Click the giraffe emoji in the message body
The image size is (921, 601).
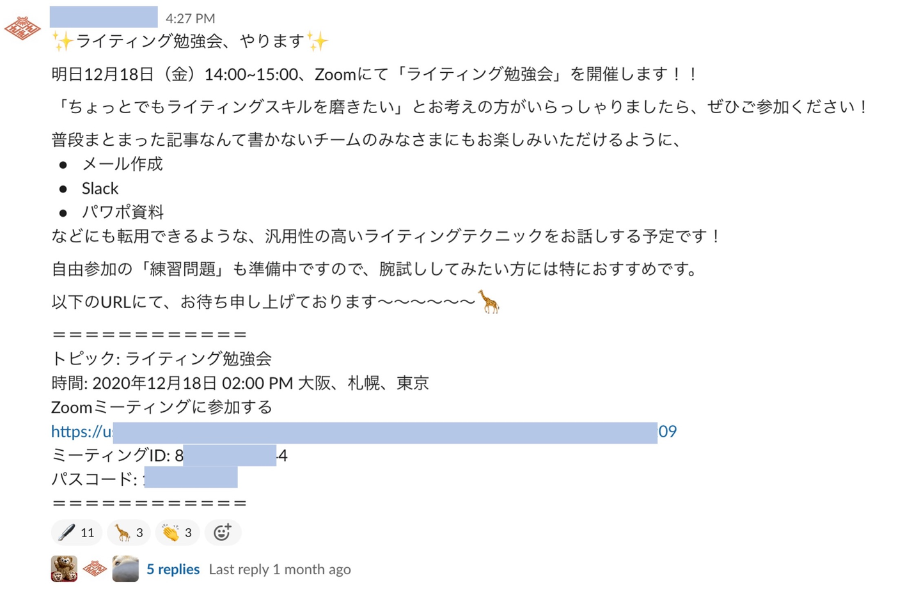[489, 302]
